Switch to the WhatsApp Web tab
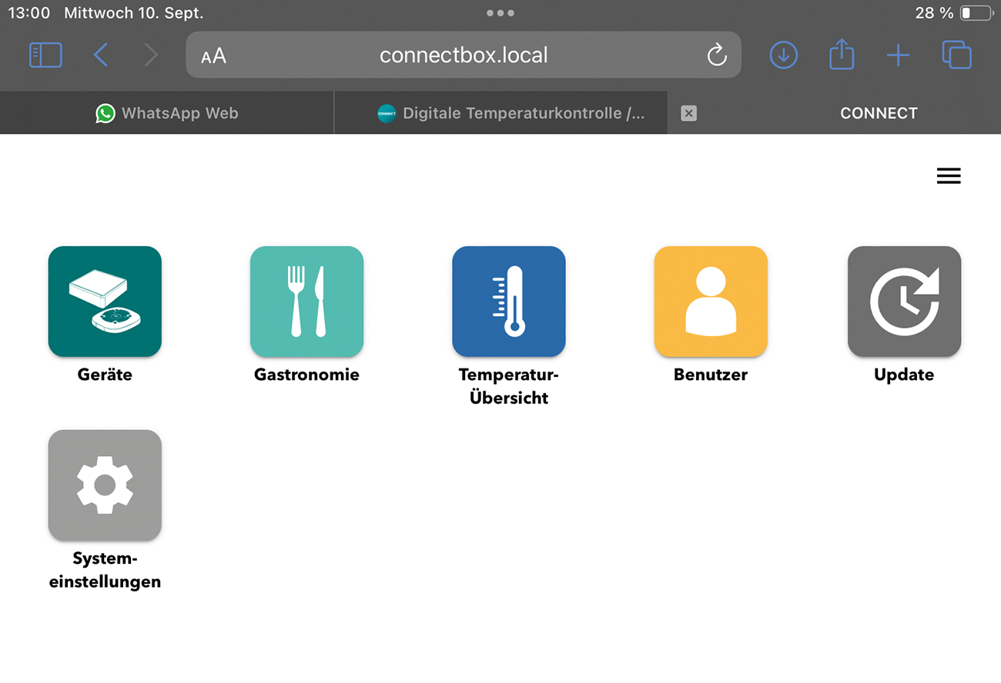1001x683 pixels. click(x=167, y=113)
